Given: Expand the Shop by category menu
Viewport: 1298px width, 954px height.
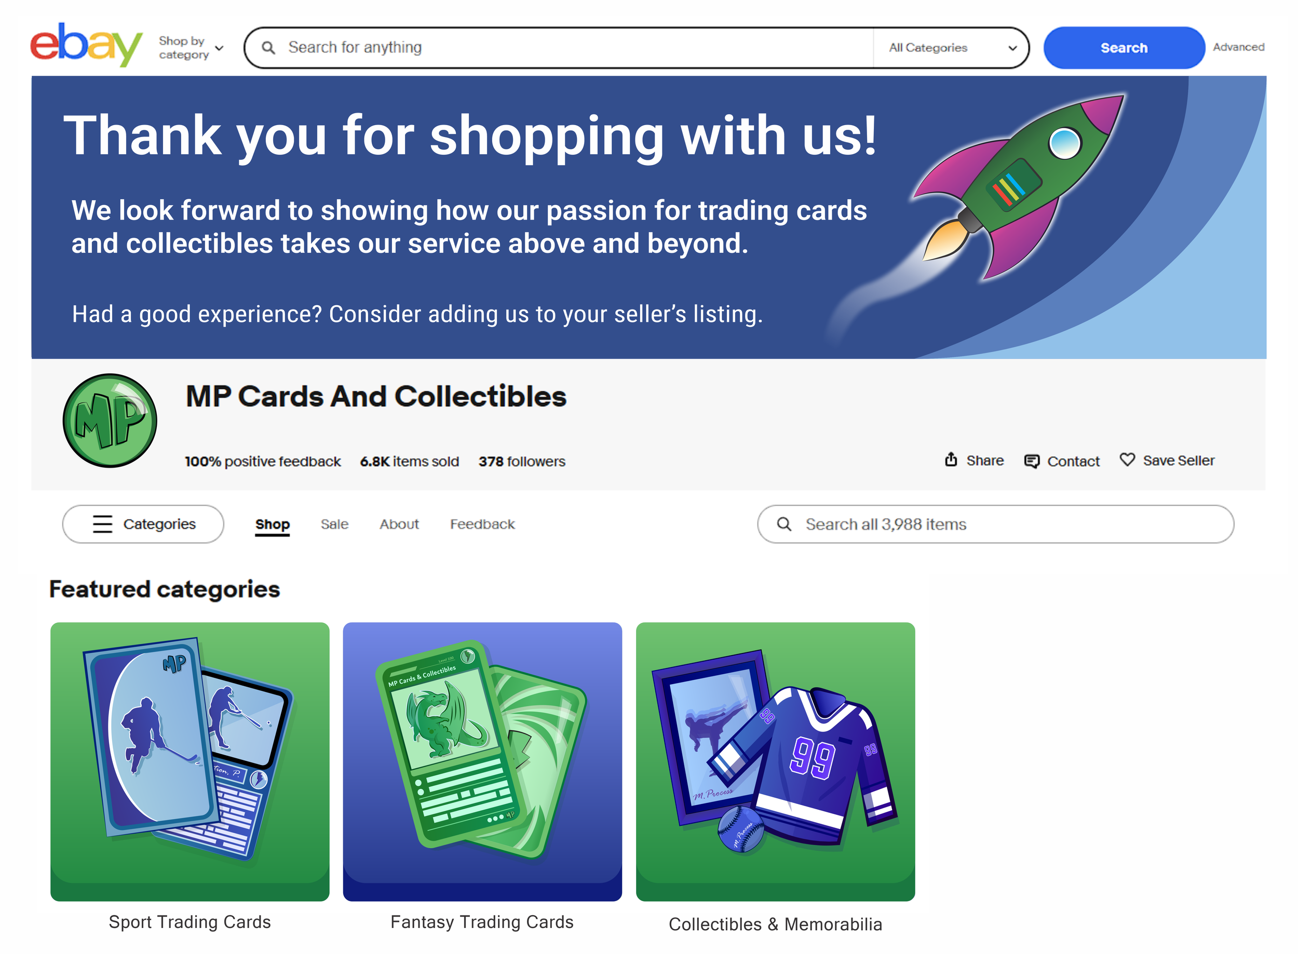Looking at the screenshot, I should coord(191,48).
